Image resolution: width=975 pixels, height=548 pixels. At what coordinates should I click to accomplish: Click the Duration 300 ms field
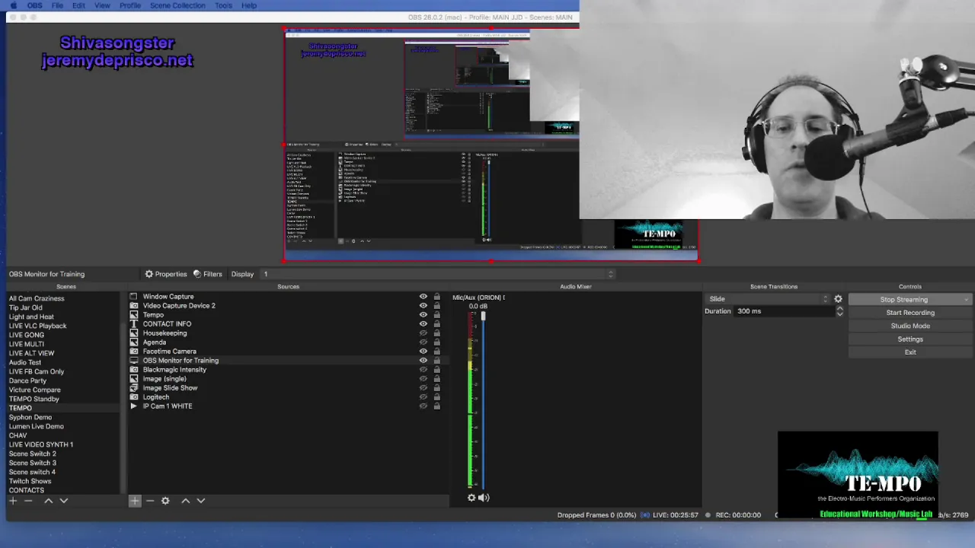[784, 311]
